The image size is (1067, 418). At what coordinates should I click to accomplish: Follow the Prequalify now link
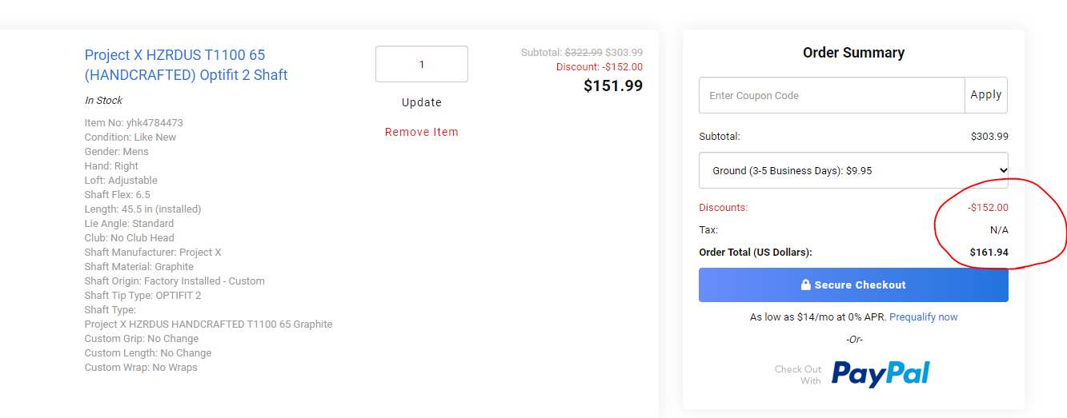[924, 317]
